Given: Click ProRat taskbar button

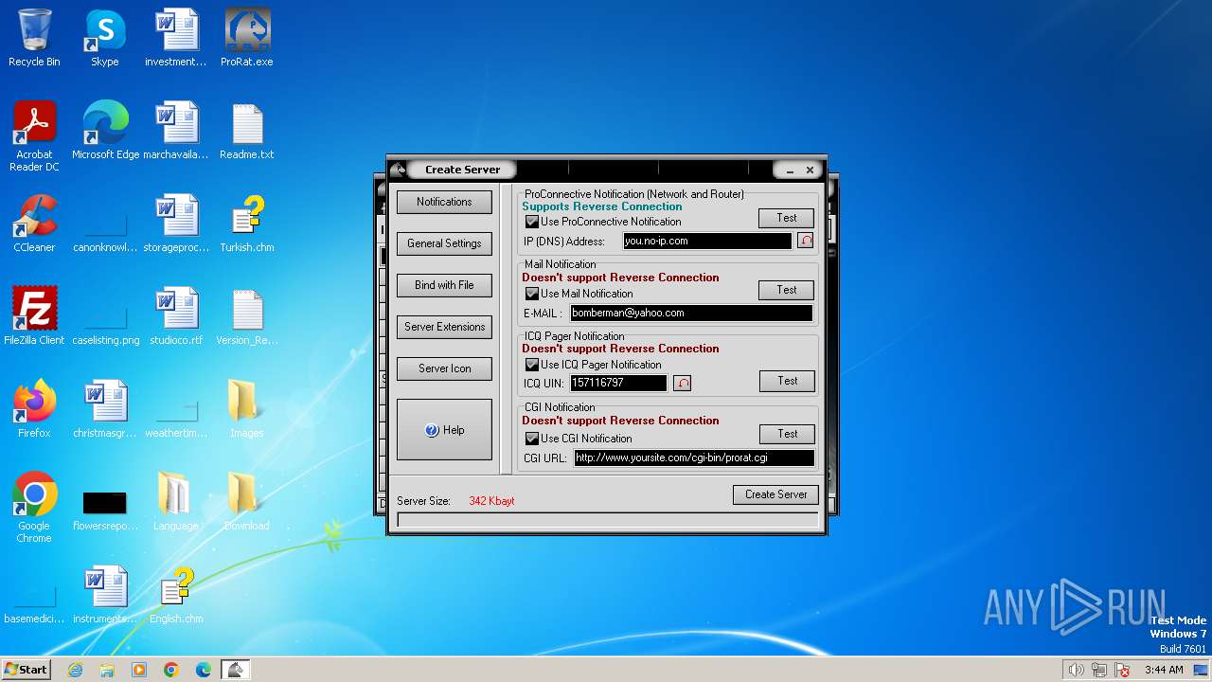Looking at the screenshot, I should click(236, 670).
